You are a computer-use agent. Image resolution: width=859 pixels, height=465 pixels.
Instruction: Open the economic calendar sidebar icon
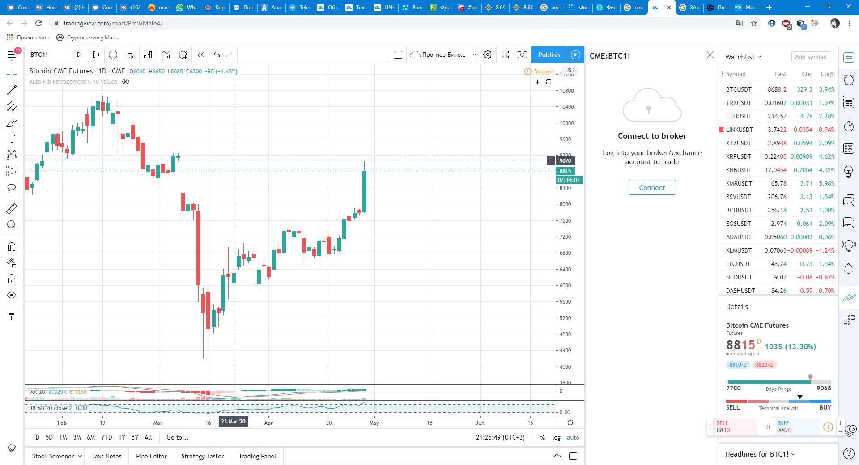tap(849, 148)
